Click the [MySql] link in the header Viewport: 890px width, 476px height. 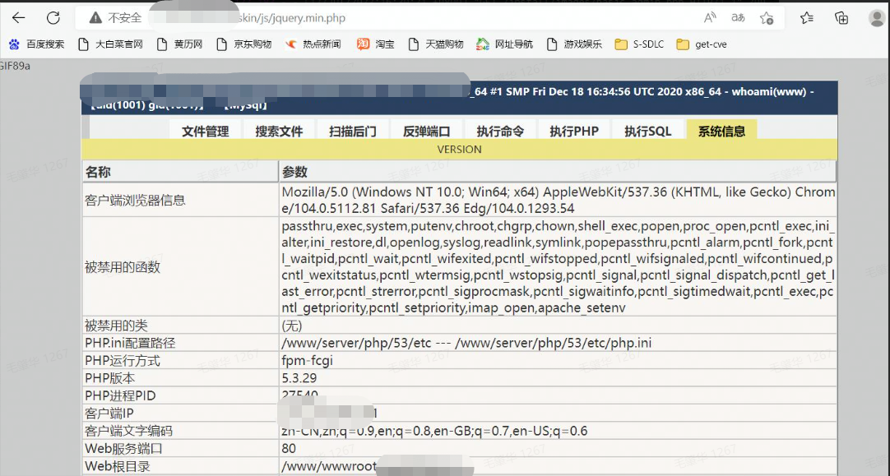246,104
